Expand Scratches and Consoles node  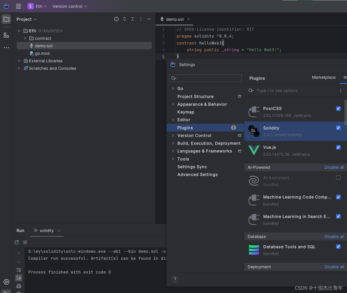[x=19, y=68]
